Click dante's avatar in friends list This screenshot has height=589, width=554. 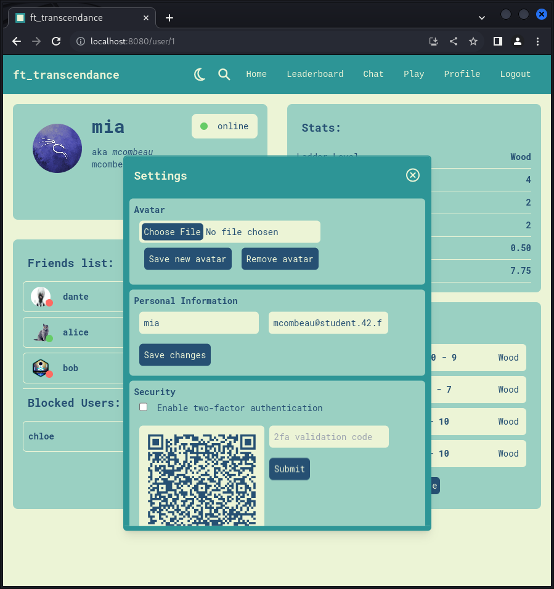41,297
